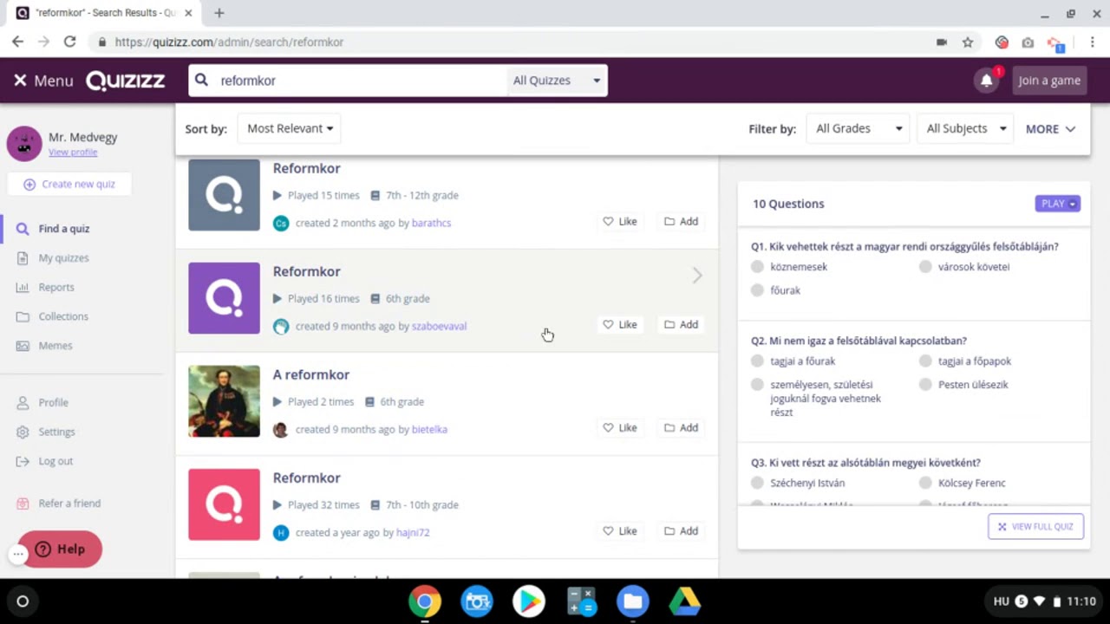Open the Help chat button
Viewport: 1110px width, 624px height.
(x=60, y=549)
